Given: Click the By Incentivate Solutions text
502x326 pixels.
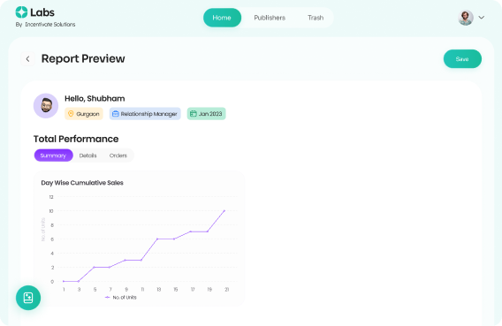Looking at the screenshot, I should [45, 25].
